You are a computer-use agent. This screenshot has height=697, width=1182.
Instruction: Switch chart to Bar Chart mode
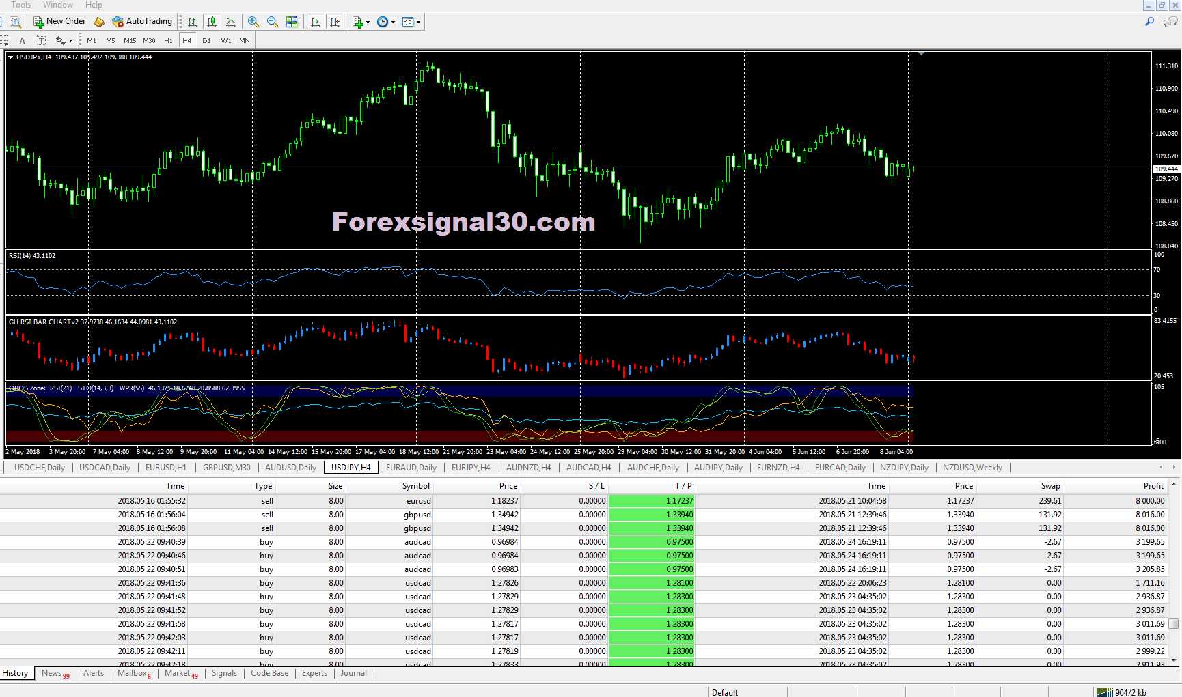click(x=193, y=22)
